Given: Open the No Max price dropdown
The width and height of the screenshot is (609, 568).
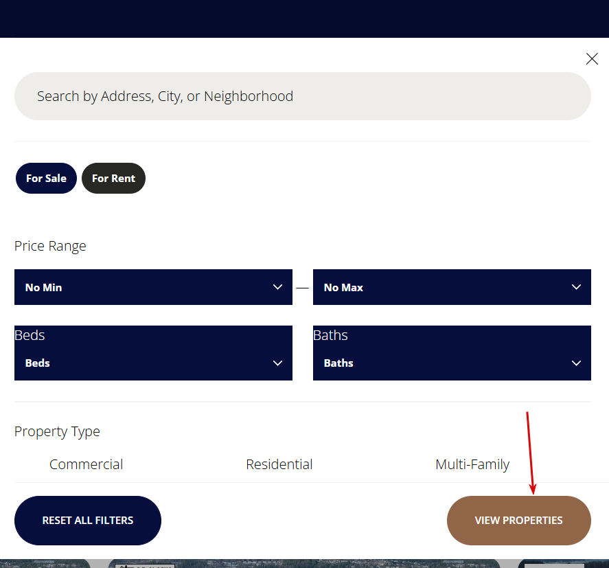Looking at the screenshot, I should [x=451, y=287].
